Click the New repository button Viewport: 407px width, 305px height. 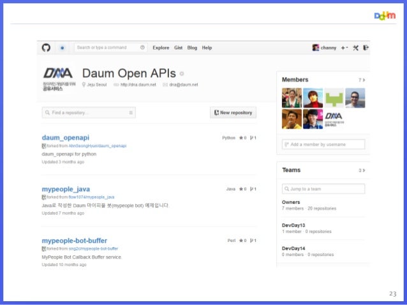pyautogui.click(x=233, y=113)
